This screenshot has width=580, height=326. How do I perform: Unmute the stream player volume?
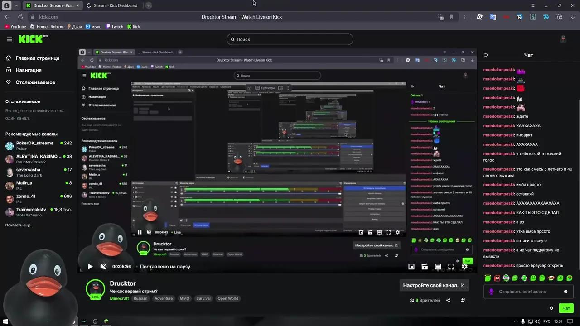click(103, 267)
